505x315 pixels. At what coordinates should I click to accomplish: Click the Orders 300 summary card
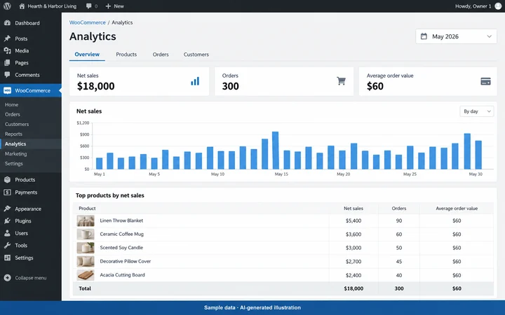[x=284, y=81]
